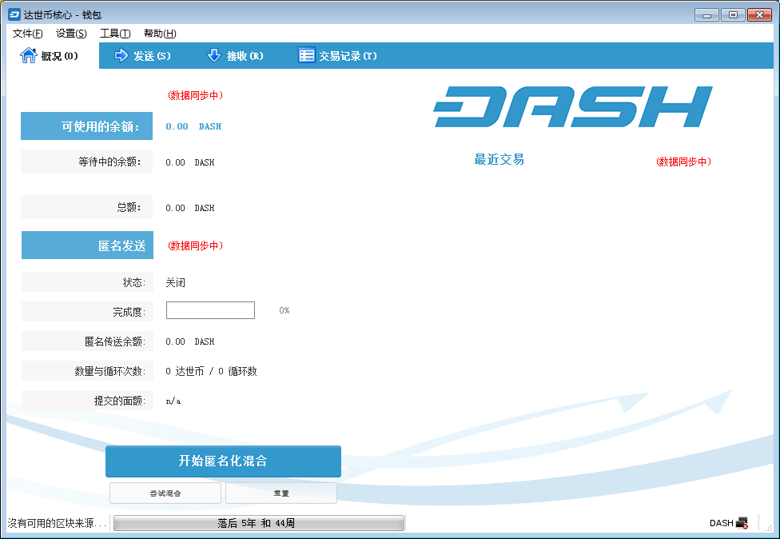
Task: Open the 接收 tab with download arrow
Action: [x=235, y=56]
